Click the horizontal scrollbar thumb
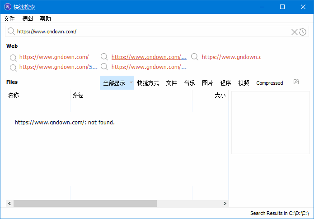This screenshot has width=314, height=219. 85,203
